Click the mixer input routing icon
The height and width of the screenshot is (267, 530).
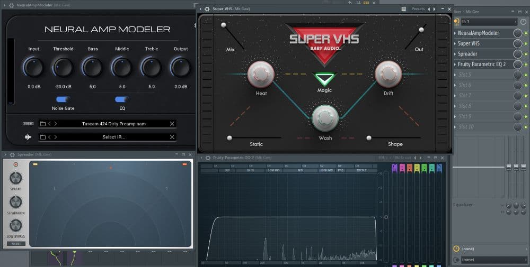coord(457,22)
